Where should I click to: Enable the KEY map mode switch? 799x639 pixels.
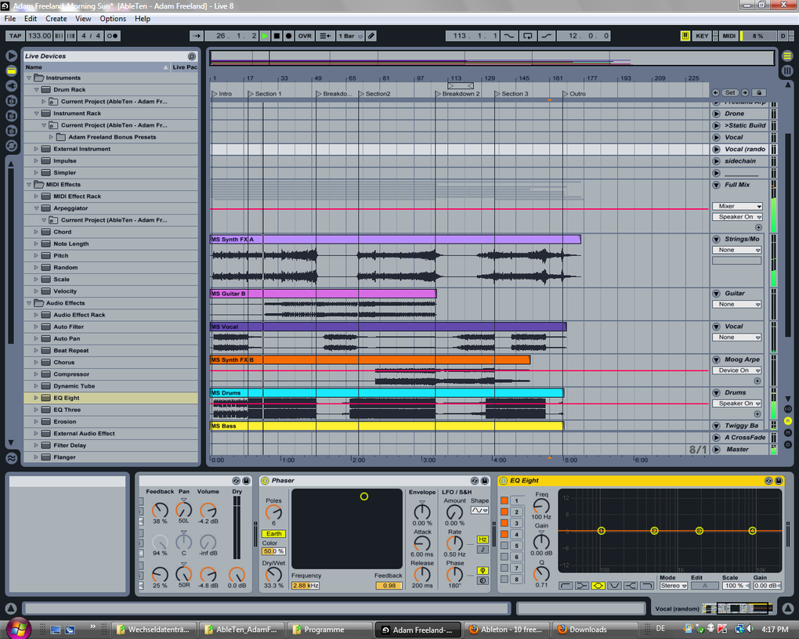(702, 36)
